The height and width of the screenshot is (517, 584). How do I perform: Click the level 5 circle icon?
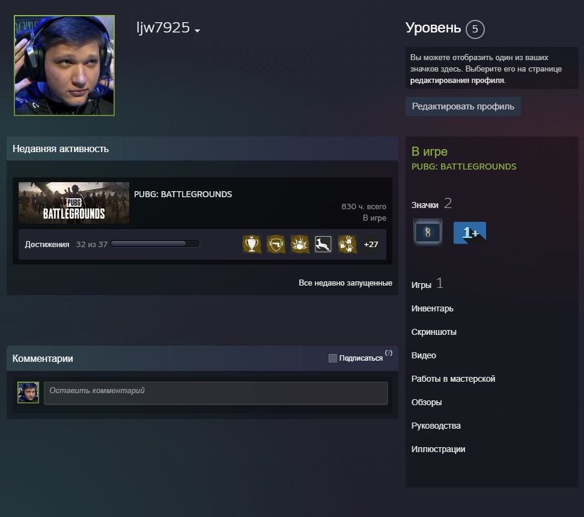point(475,29)
